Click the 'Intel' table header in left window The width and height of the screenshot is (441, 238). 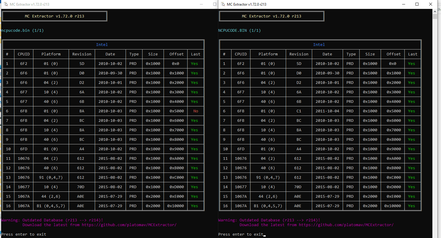pyautogui.click(x=102, y=45)
